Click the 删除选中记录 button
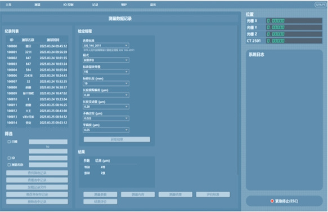Image resolution: width=328 pixels, height=212 pixels. [x=37, y=201]
